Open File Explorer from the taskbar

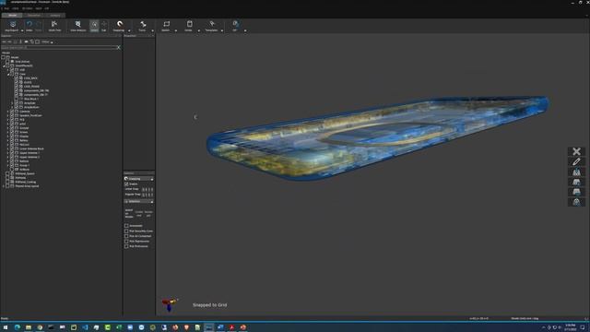pos(29,327)
